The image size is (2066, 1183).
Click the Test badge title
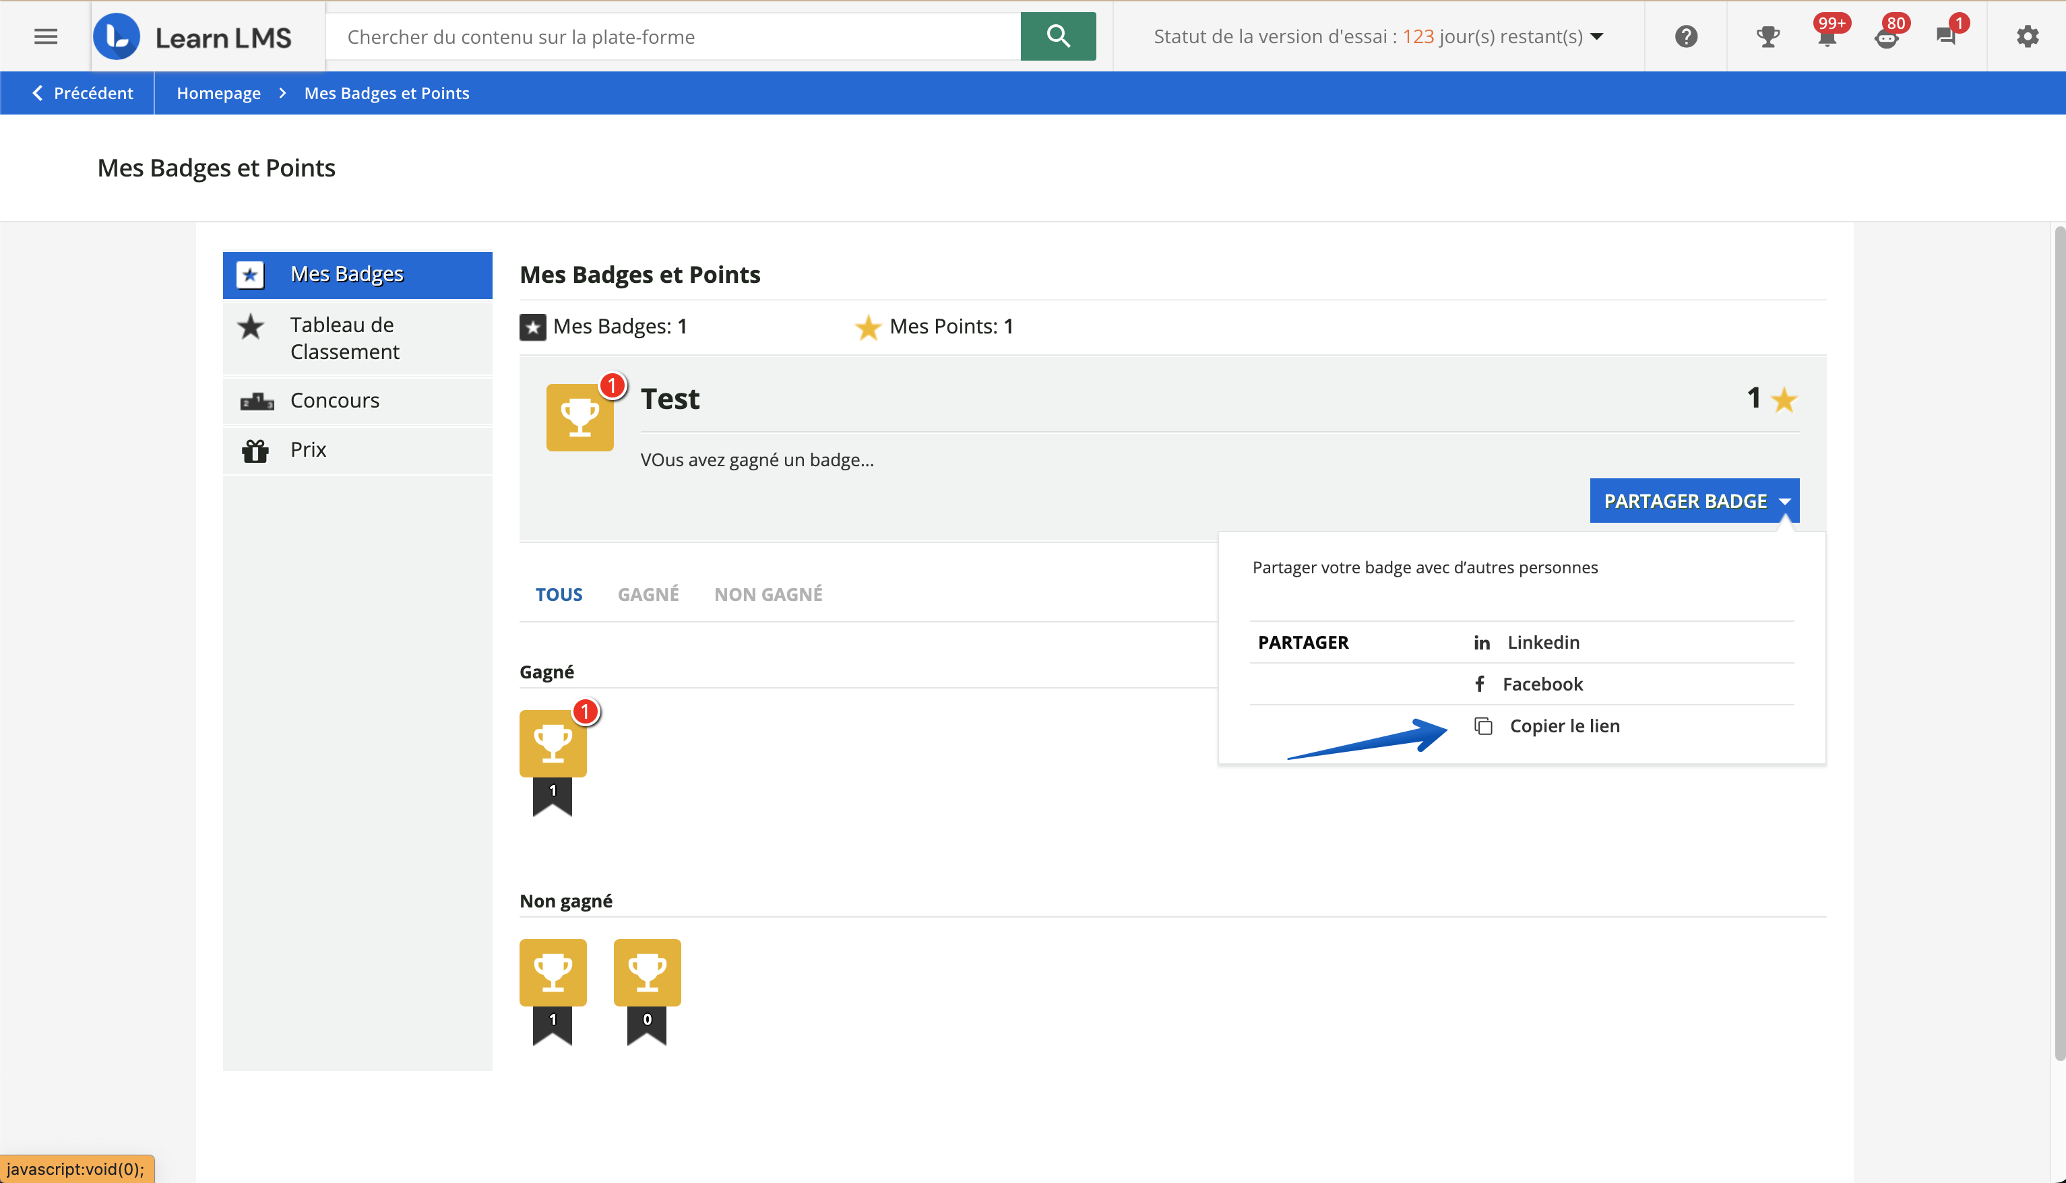pos(669,399)
